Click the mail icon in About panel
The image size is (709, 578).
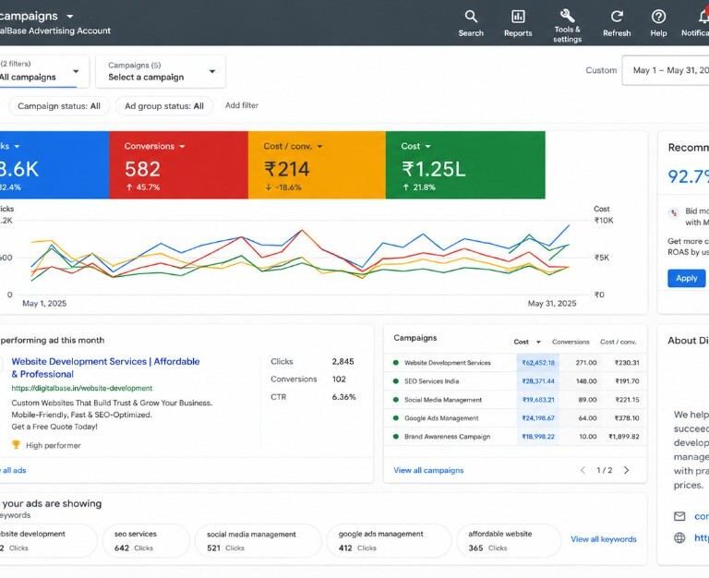click(679, 516)
